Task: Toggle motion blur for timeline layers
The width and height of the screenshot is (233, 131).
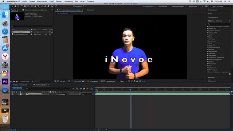Action: (87, 88)
